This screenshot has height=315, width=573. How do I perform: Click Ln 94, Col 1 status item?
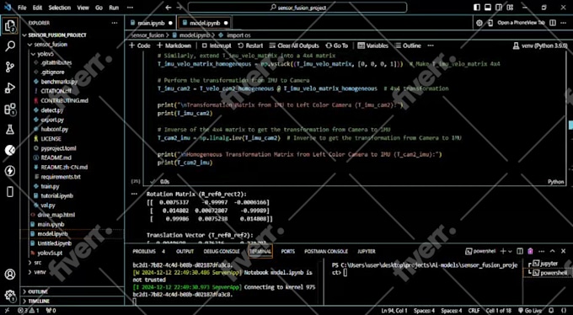click(394, 311)
